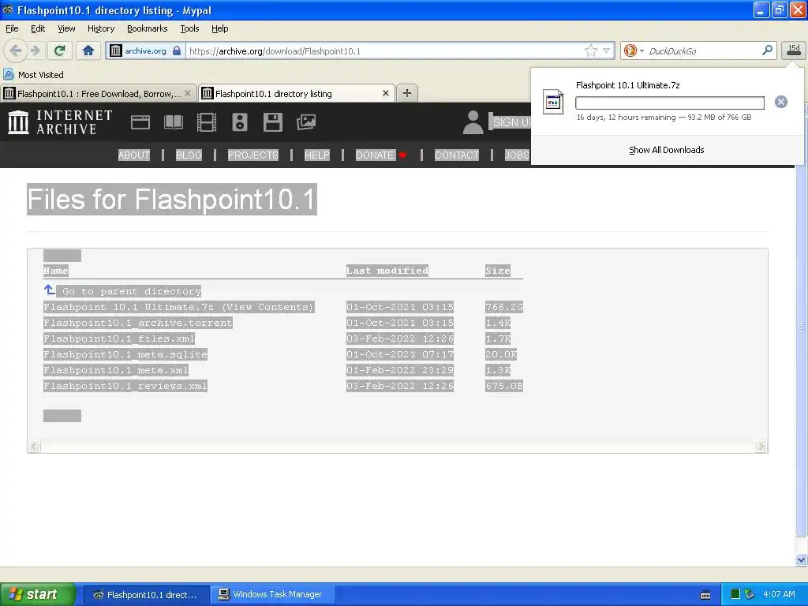
Task: Open the BLOG link
Action: (x=189, y=155)
